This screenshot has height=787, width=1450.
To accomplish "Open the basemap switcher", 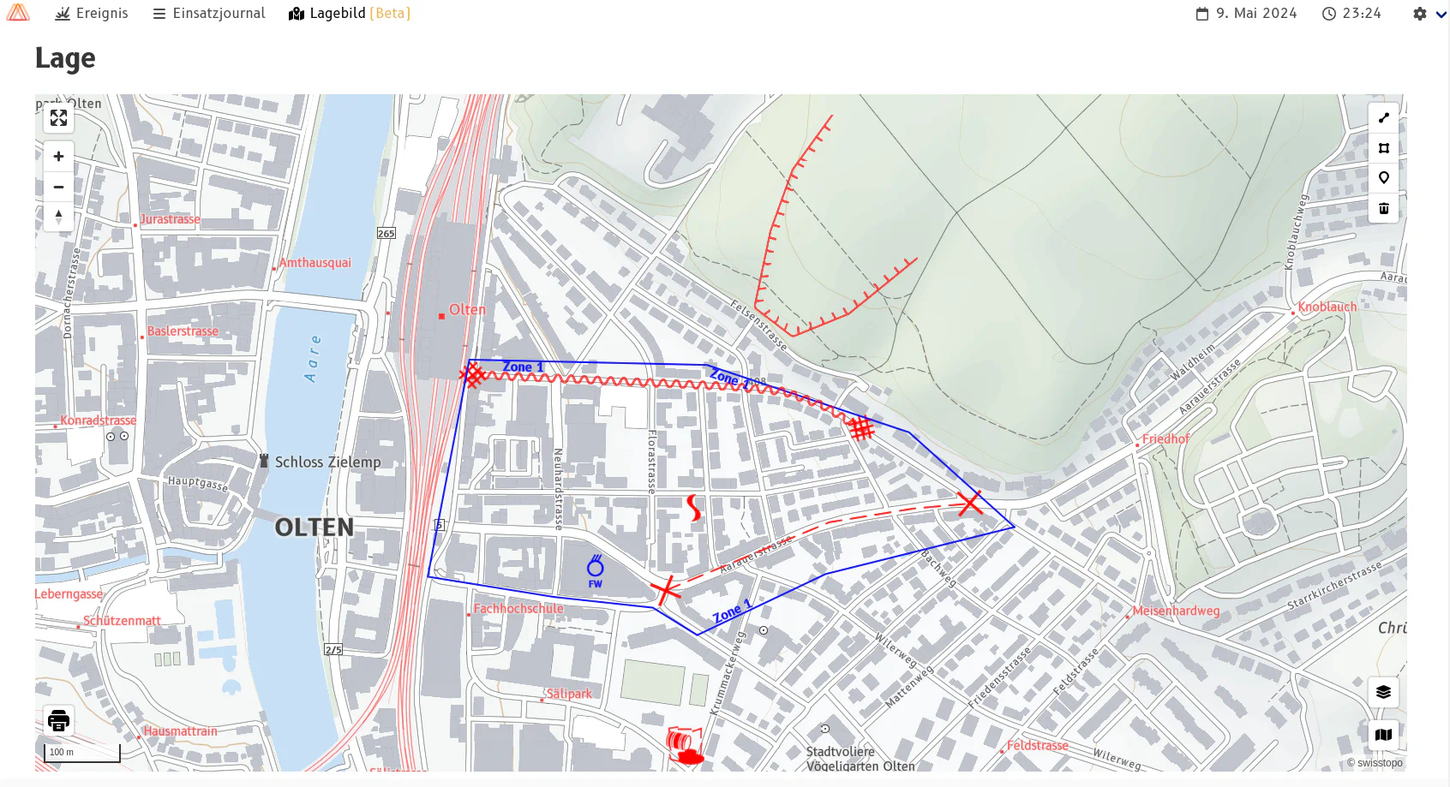I will (1384, 733).
